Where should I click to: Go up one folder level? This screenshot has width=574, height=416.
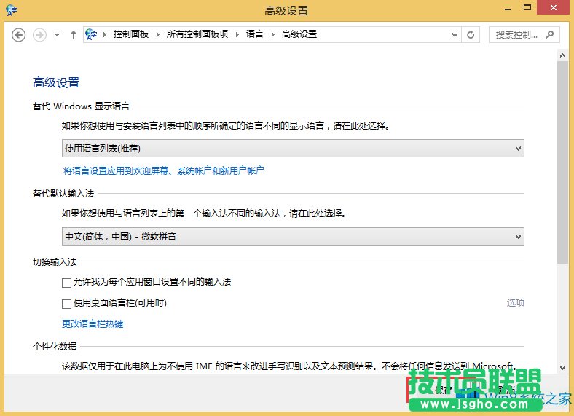pos(74,34)
